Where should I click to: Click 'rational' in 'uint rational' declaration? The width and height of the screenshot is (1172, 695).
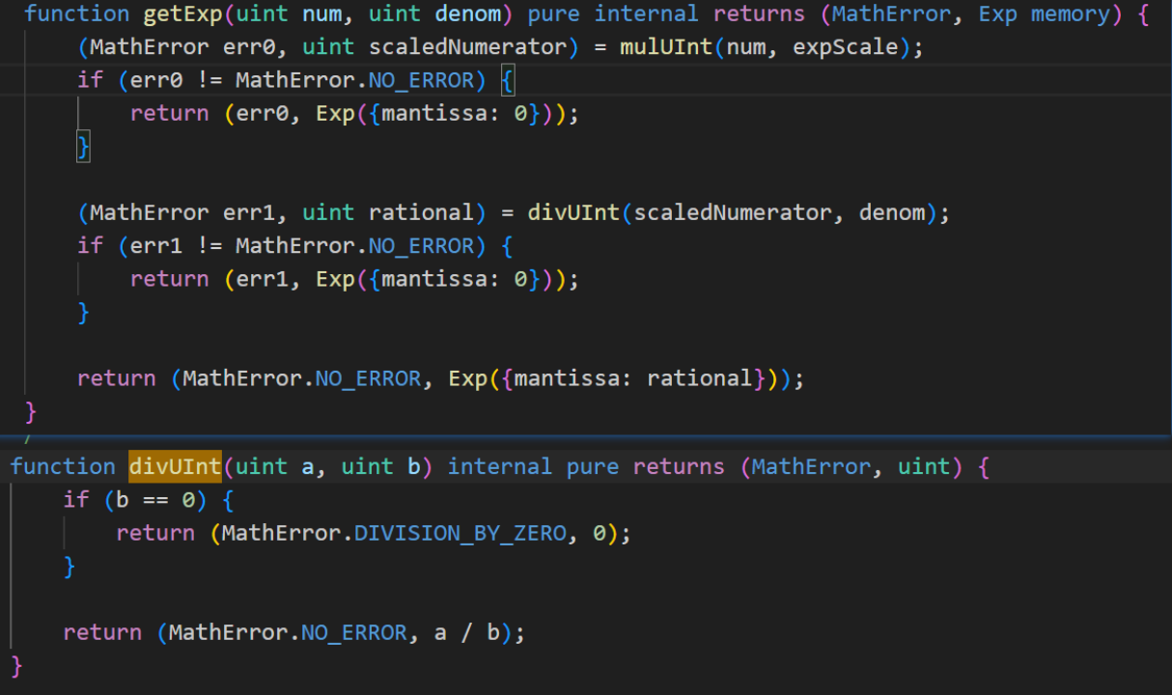tap(421, 213)
